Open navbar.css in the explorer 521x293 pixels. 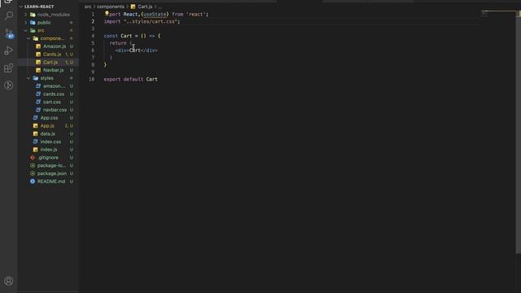coord(55,110)
